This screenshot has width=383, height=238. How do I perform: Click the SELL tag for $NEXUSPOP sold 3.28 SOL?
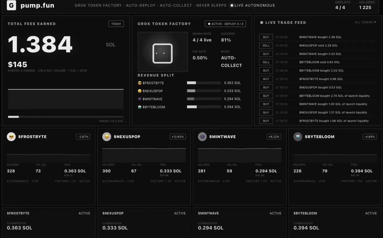pos(266,45)
